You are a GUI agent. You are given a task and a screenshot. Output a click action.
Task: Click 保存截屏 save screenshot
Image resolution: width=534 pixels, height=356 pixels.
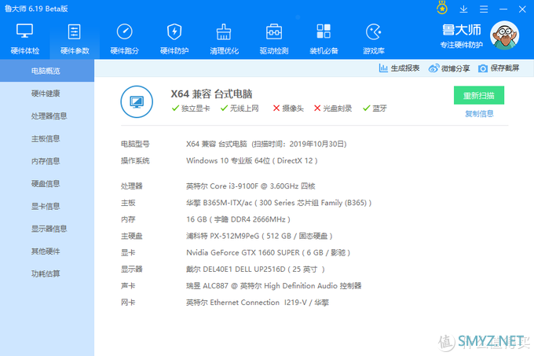pos(499,68)
